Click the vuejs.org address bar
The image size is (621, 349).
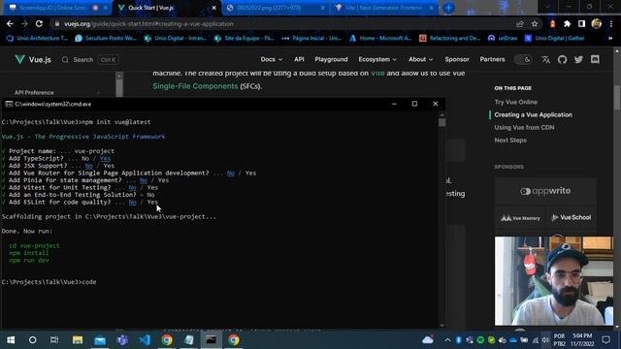[281, 23]
